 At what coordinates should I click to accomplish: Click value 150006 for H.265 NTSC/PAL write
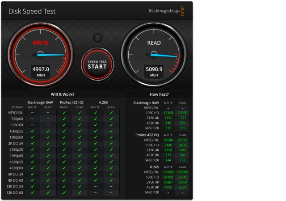168,172
